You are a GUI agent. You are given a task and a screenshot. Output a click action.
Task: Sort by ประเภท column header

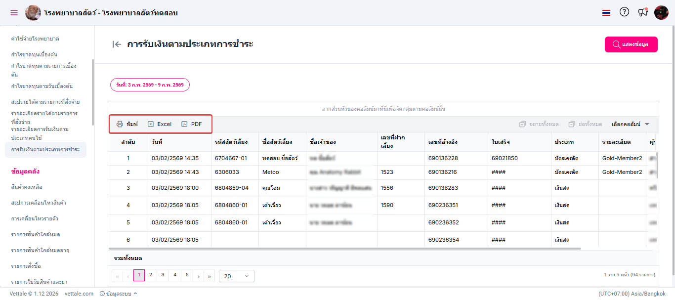[x=575, y=142]
